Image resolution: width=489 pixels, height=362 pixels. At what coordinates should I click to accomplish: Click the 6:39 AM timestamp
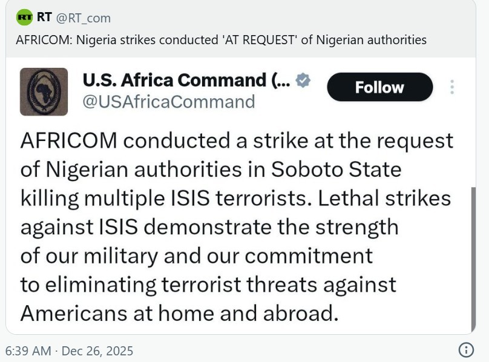pos(29,350)
